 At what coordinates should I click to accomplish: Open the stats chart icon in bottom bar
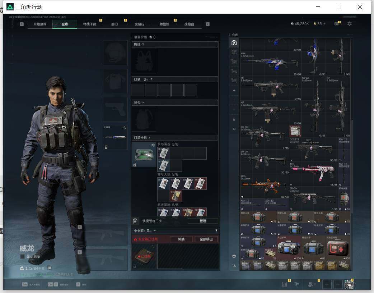(x=285, y=284)
